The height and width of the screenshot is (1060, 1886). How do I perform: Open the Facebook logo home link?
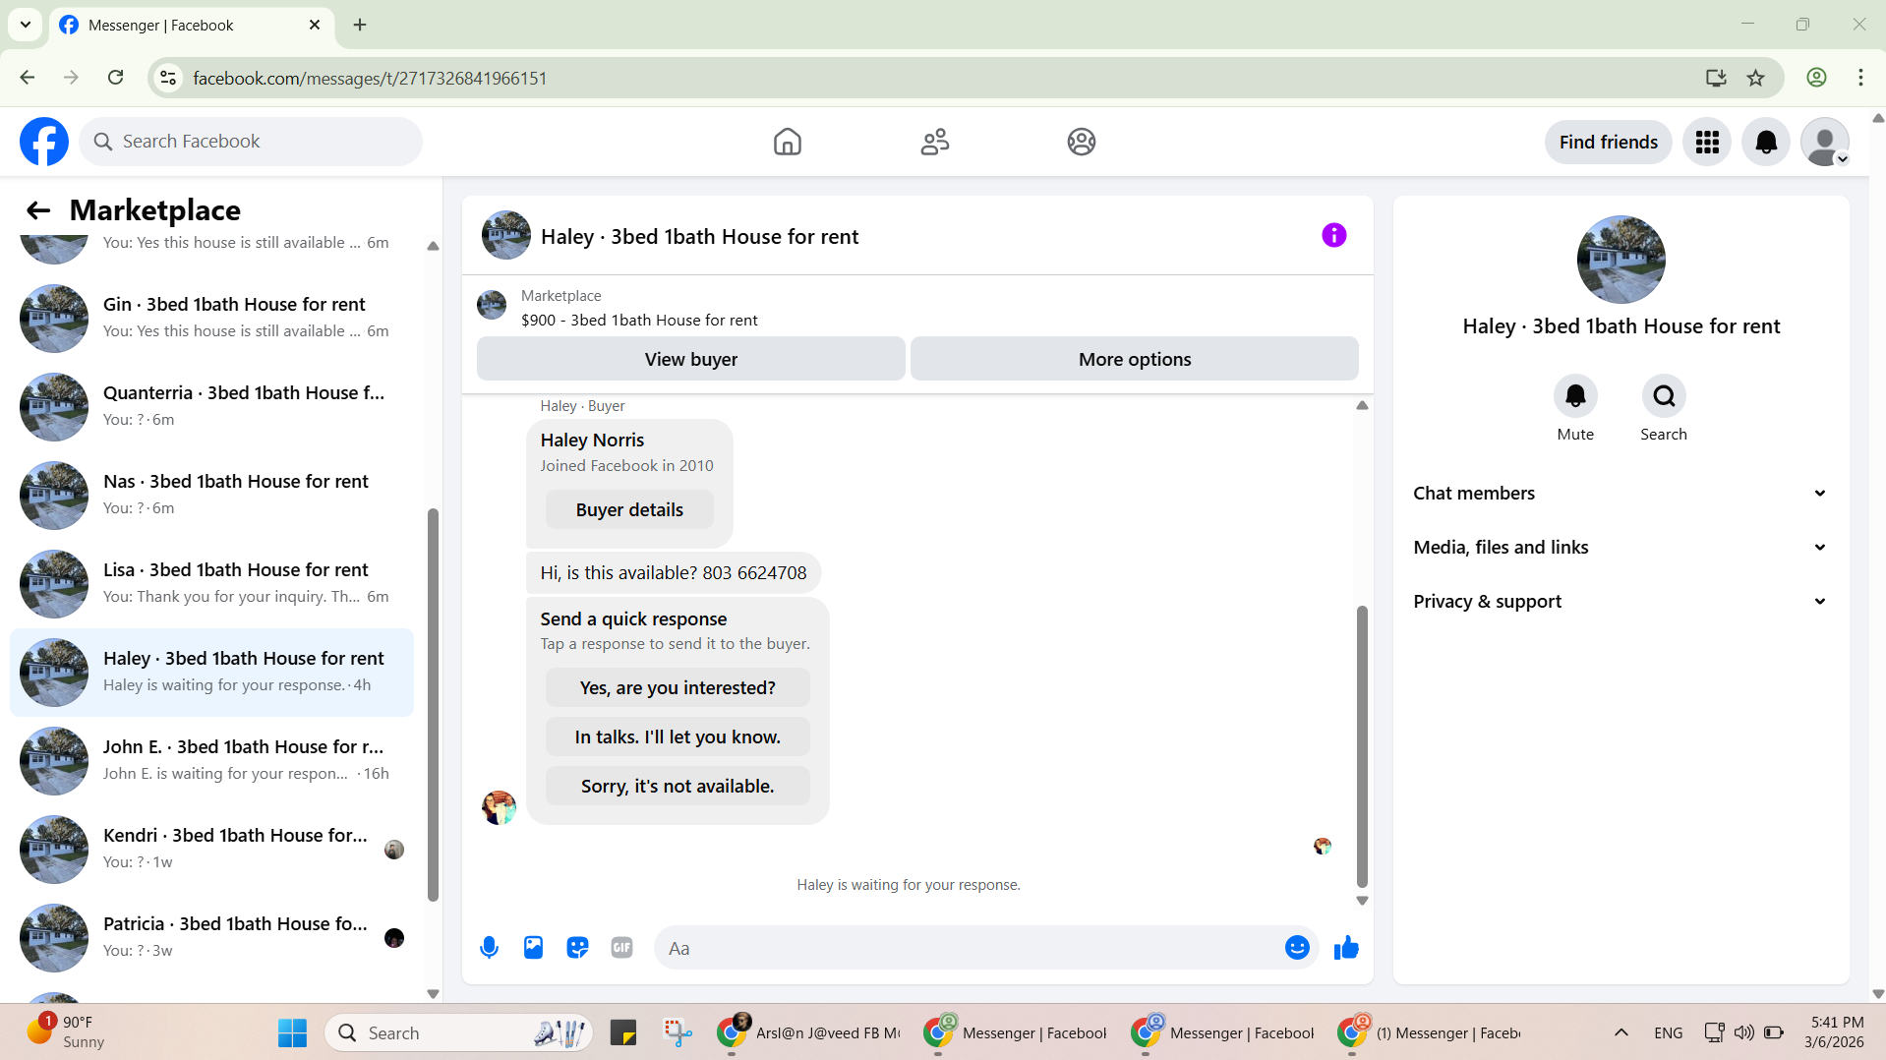[x=44, y=142]
